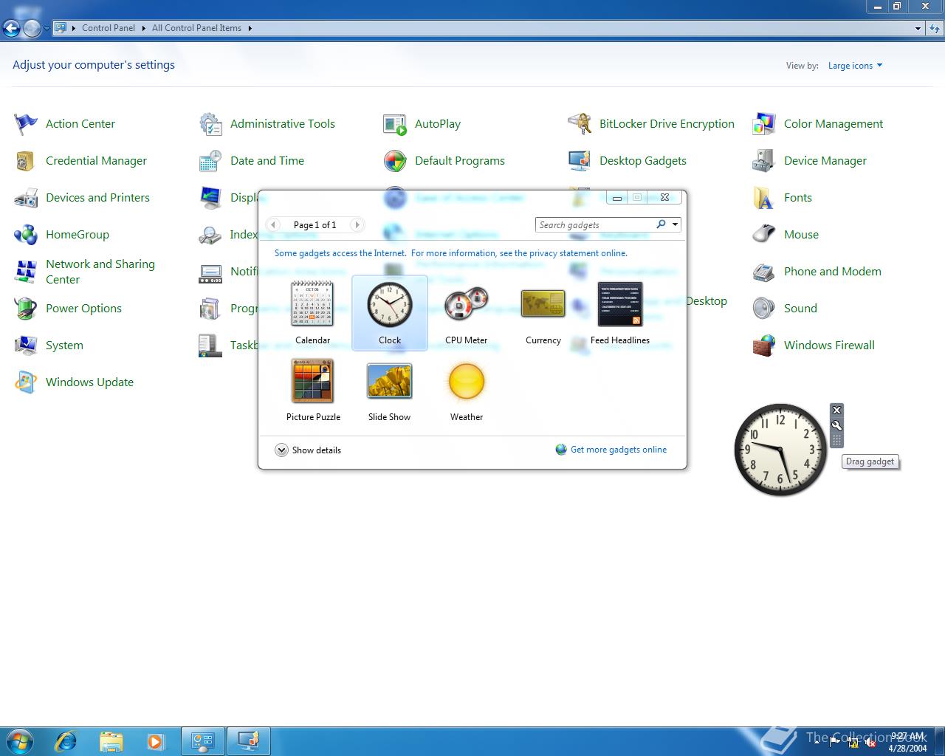Open the Fonts folder icon

point(764,198)
